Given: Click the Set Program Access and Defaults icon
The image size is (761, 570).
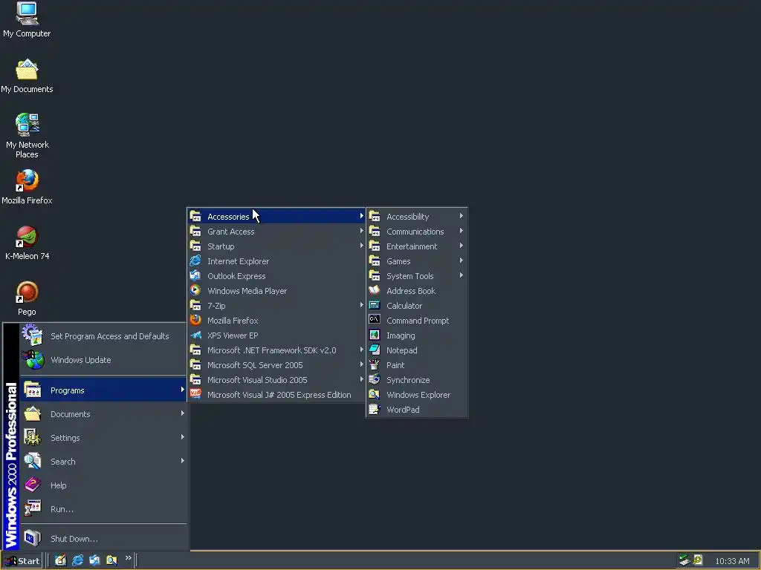Looking at the screenshot, I should coord(33,335).
